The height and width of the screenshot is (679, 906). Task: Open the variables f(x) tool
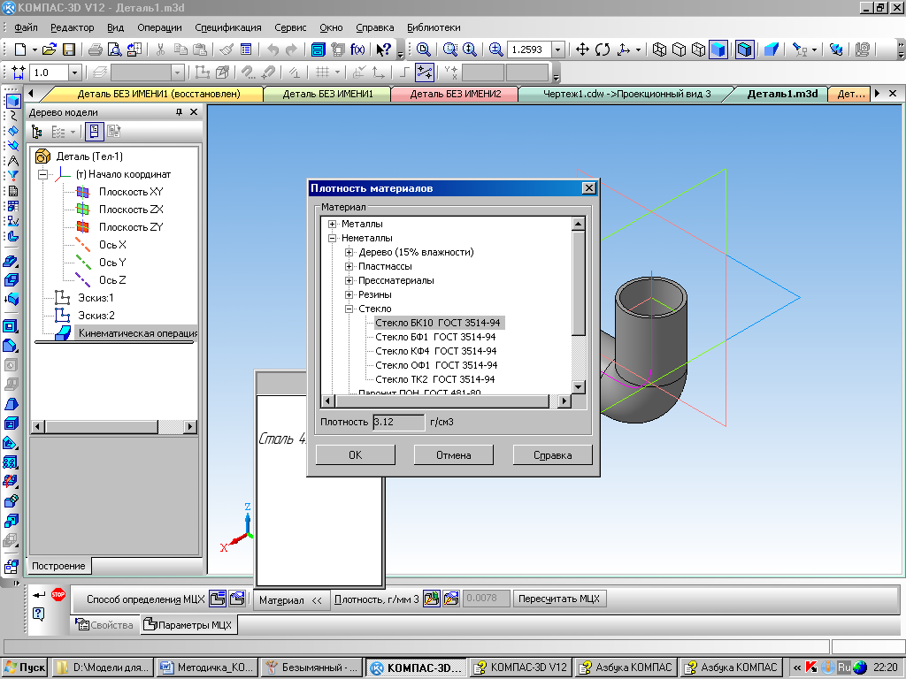click(357, 50)
